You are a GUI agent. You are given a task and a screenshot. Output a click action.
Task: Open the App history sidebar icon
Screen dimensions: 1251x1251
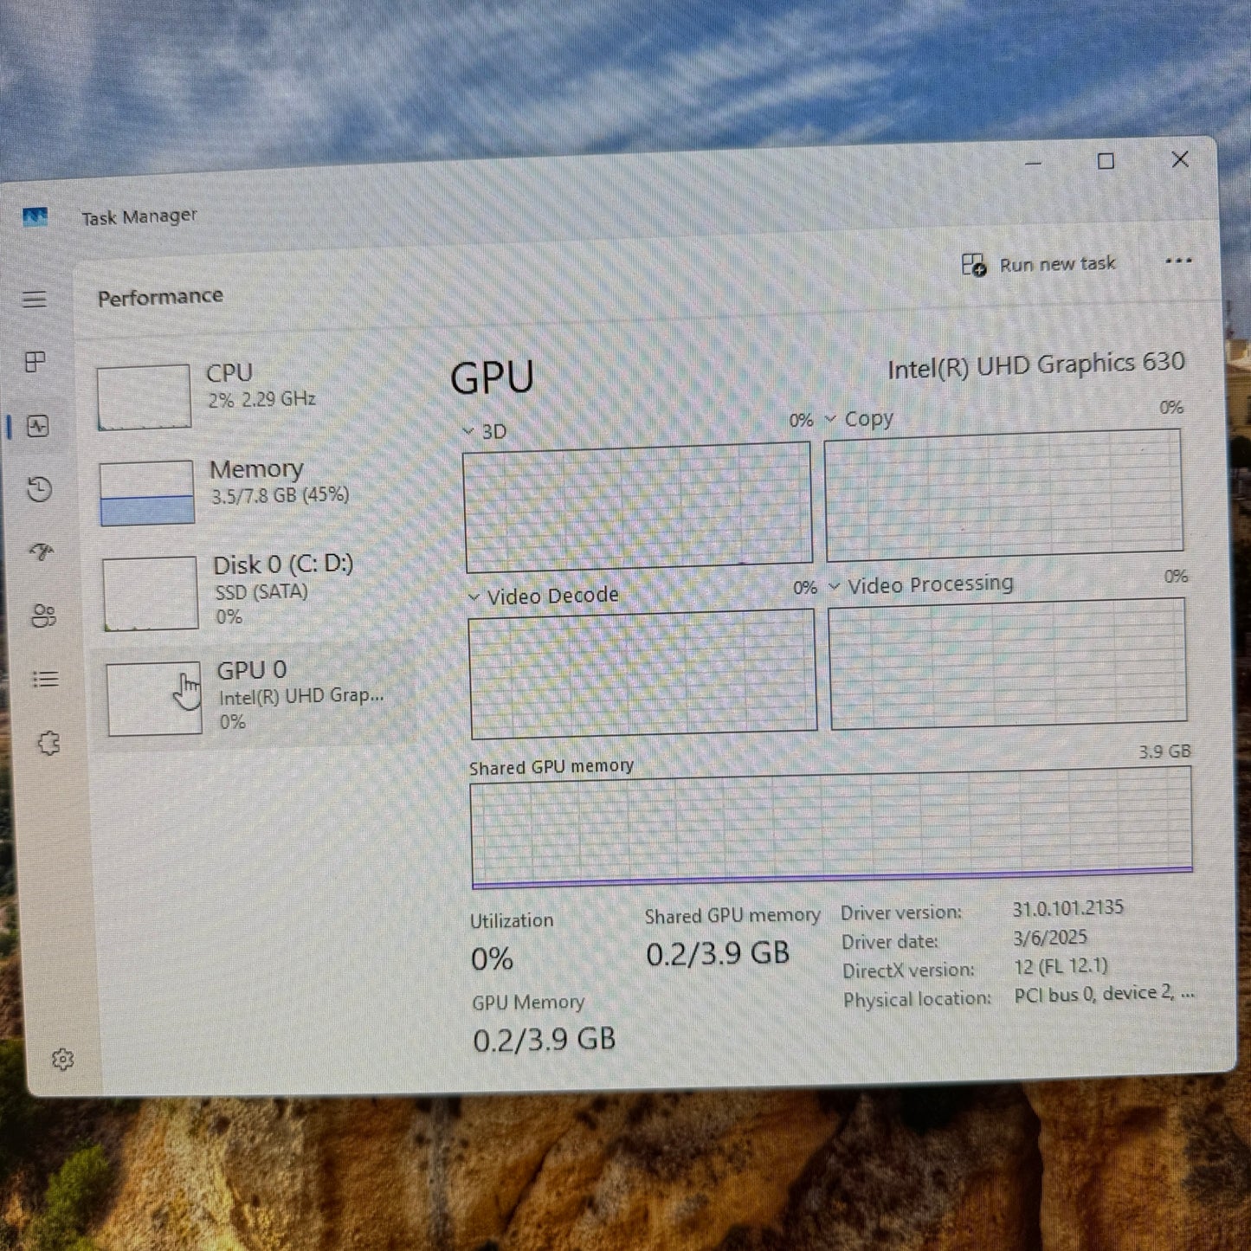pos(39,489)
